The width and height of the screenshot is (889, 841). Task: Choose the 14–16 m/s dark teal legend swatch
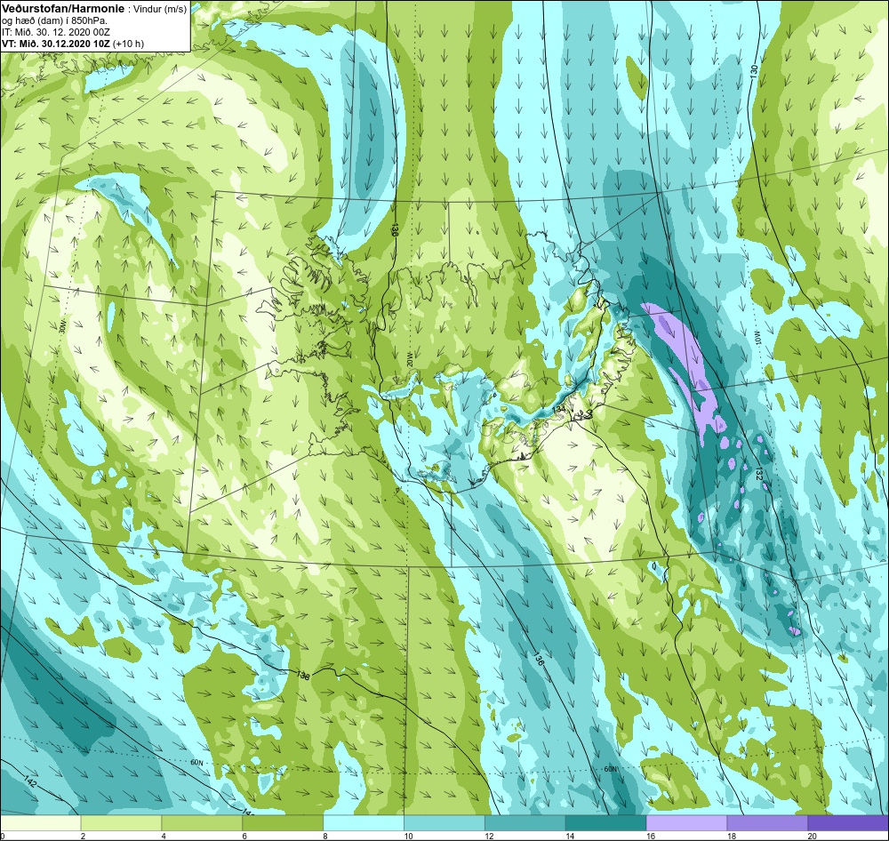[x=605, y=822]
